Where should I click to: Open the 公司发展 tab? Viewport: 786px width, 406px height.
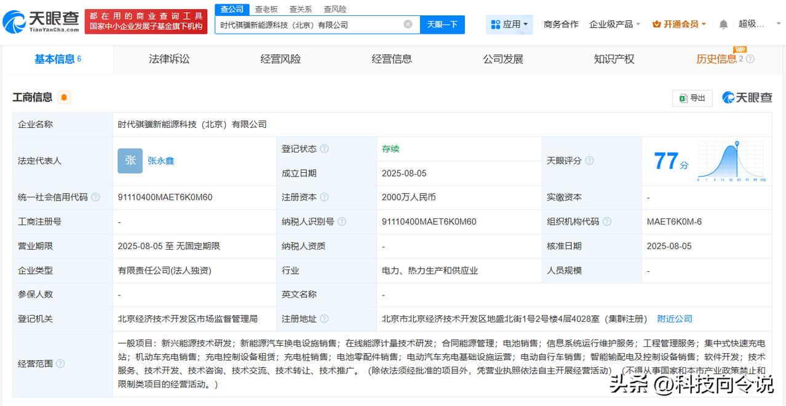(x=503, y=59)
